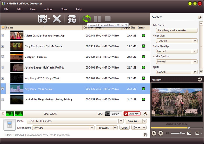The image size is (204, 144).
Task: Uncheck the Ariana Grande video checkbox
Action: pos(3,35)
